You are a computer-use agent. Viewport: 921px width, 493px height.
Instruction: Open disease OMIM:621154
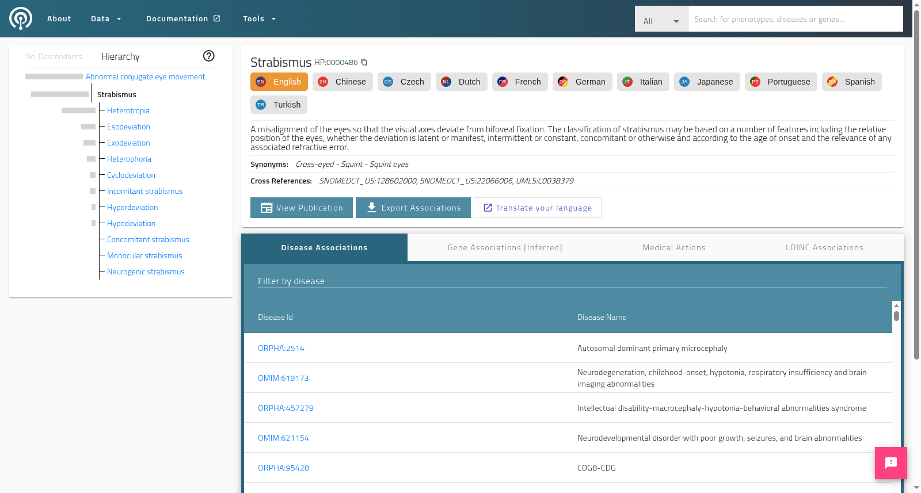(283, 438)
